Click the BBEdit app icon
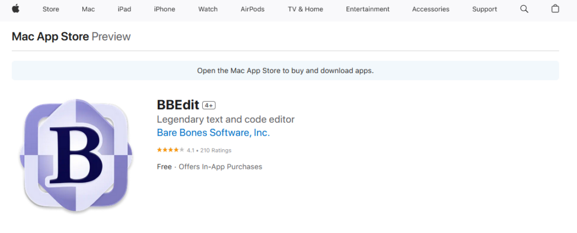The width and height of the screenshot is (577, 233). click(x=76, y=155)
